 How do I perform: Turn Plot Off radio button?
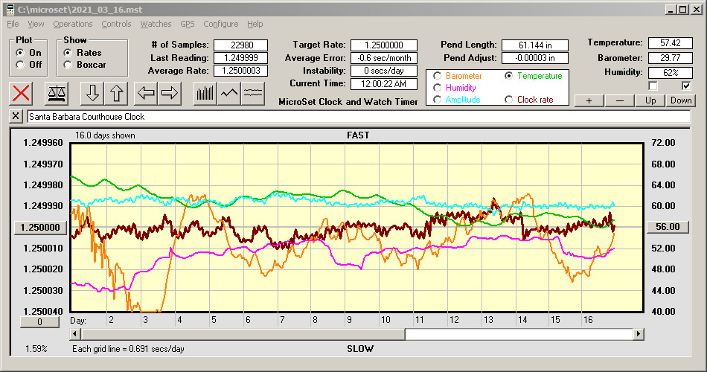click(20, 65)
